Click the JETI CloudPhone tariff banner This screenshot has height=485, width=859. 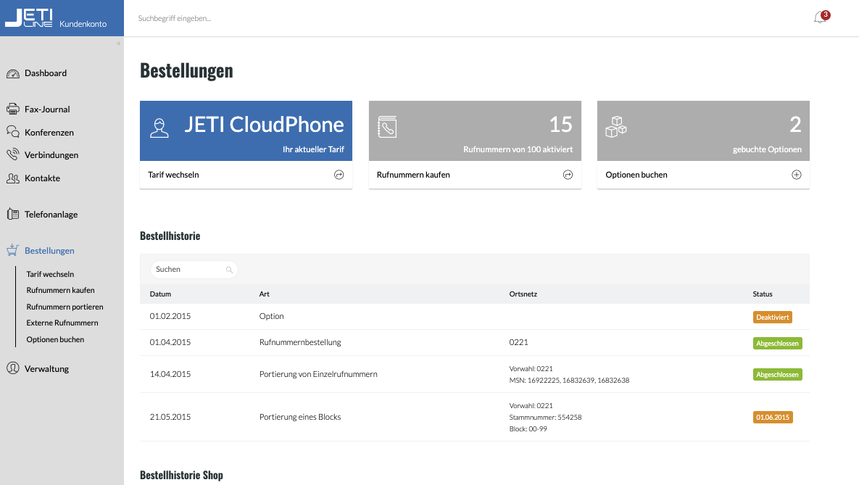tap(246, 130)
